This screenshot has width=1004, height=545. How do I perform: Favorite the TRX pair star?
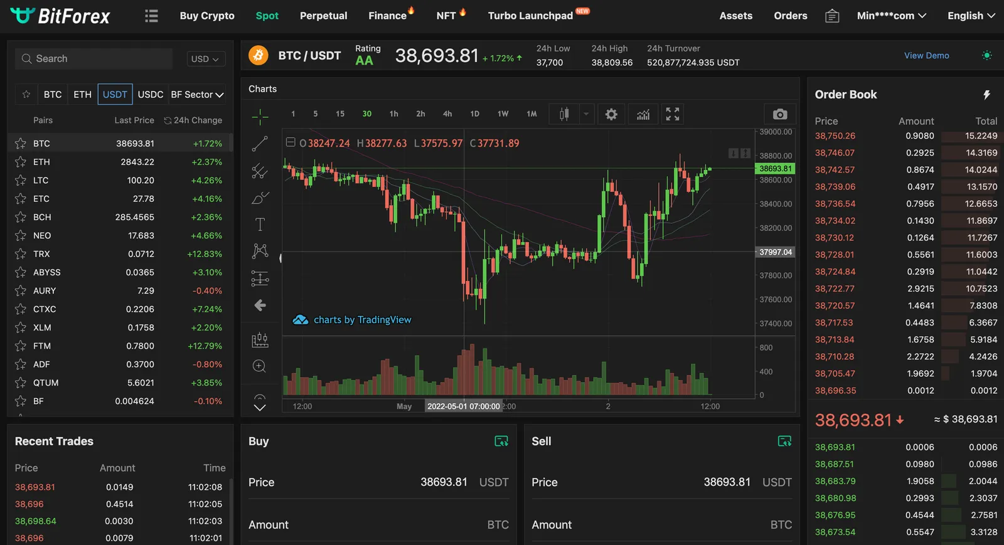pos(21,254)
